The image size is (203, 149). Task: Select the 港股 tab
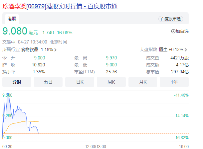[12, 19]
